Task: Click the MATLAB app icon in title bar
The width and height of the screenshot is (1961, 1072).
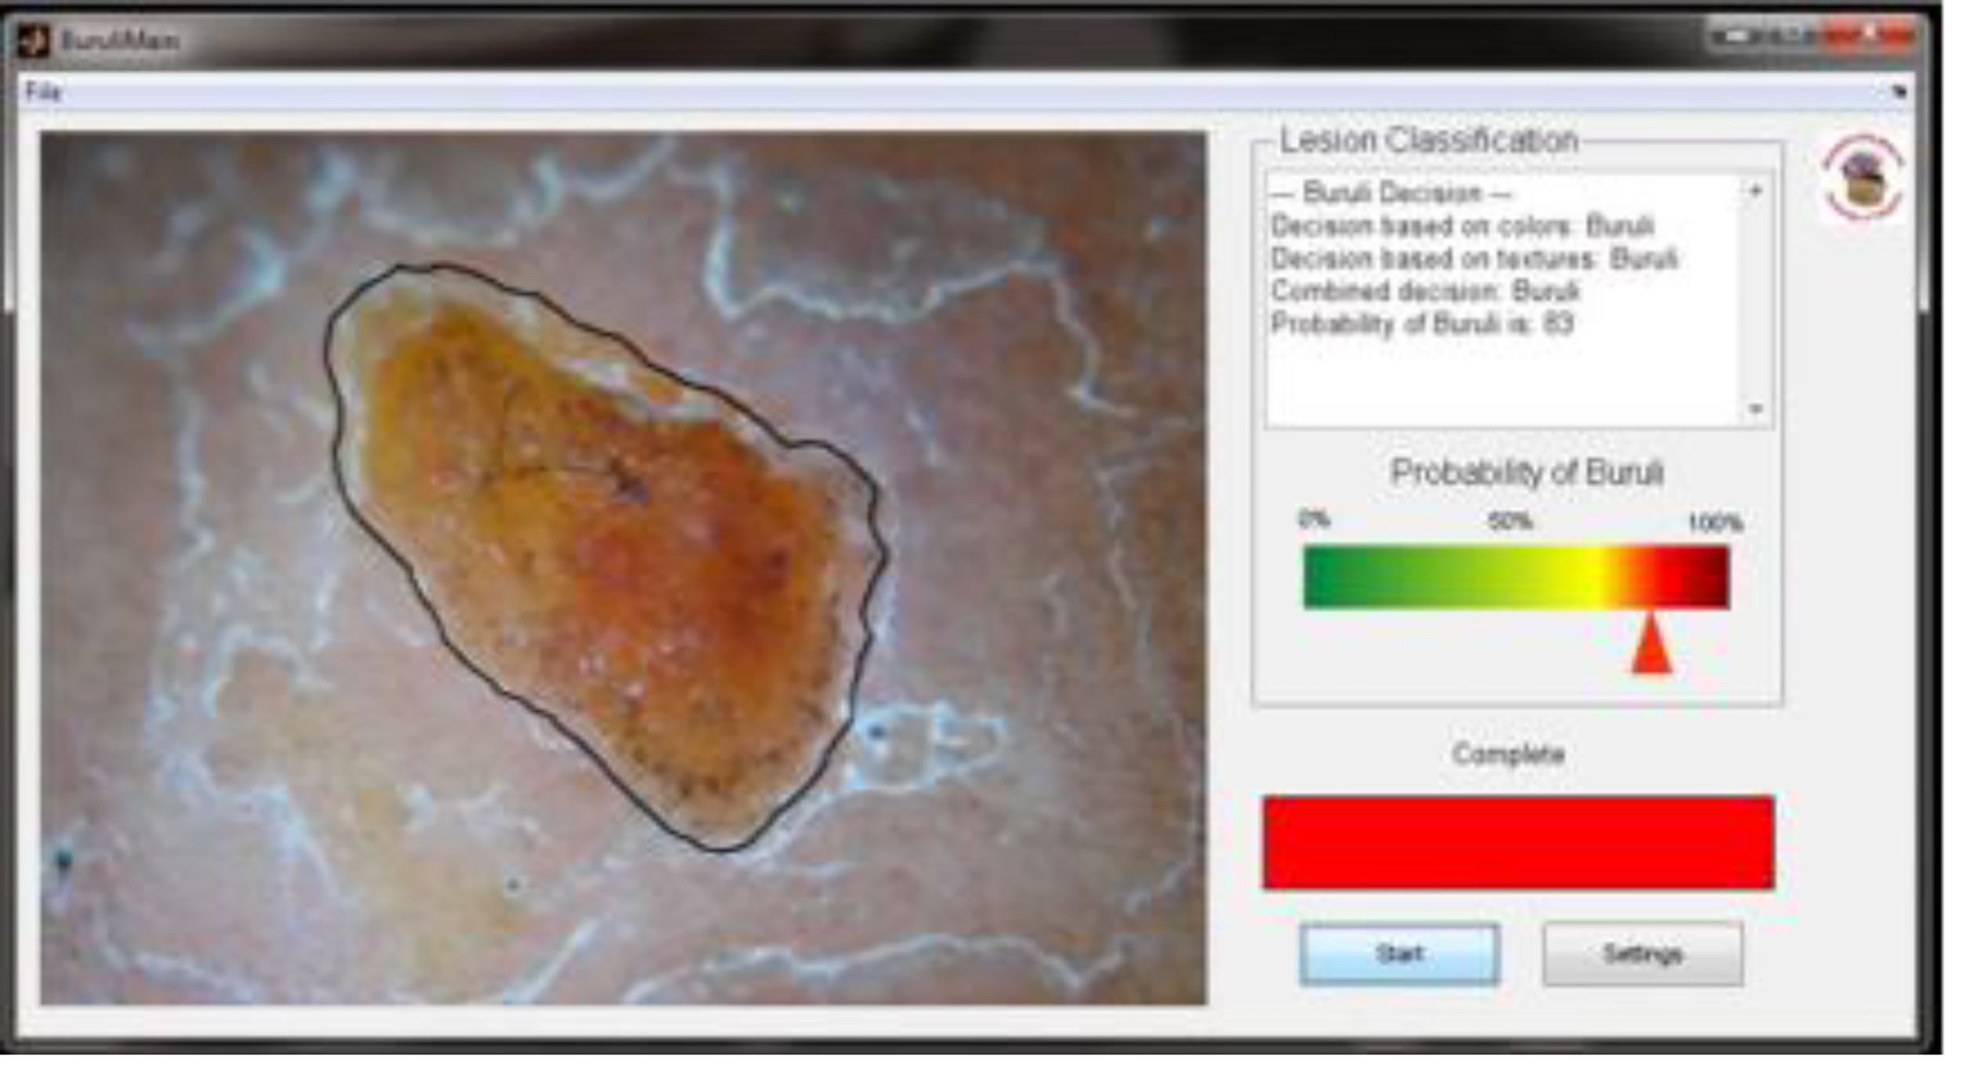Action: 34,41
